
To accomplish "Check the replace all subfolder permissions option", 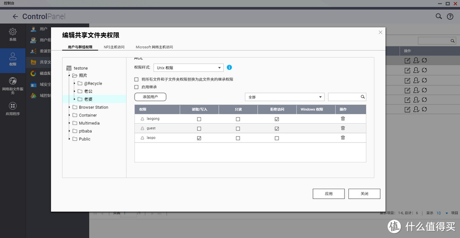I will [x=136, y=79].
